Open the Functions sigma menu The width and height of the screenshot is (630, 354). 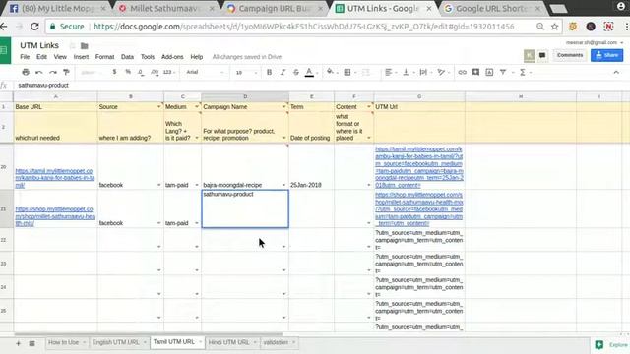pyautogui.click(x=523, y=72)
